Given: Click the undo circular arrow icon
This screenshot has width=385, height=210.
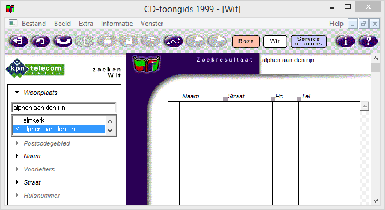Looking at the screenshot, I should click(41, 41).
